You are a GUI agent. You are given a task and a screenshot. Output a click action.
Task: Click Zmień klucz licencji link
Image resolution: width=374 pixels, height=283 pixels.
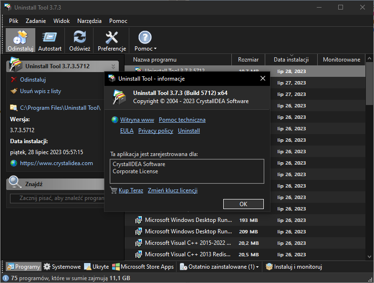pos(173,190)
